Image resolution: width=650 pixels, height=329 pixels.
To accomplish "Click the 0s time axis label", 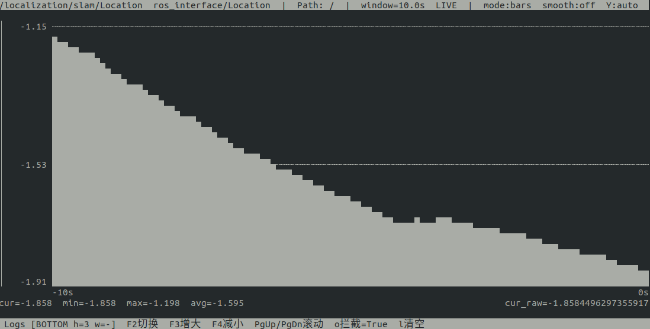I will pyautogui.click(x=643, y=292).
